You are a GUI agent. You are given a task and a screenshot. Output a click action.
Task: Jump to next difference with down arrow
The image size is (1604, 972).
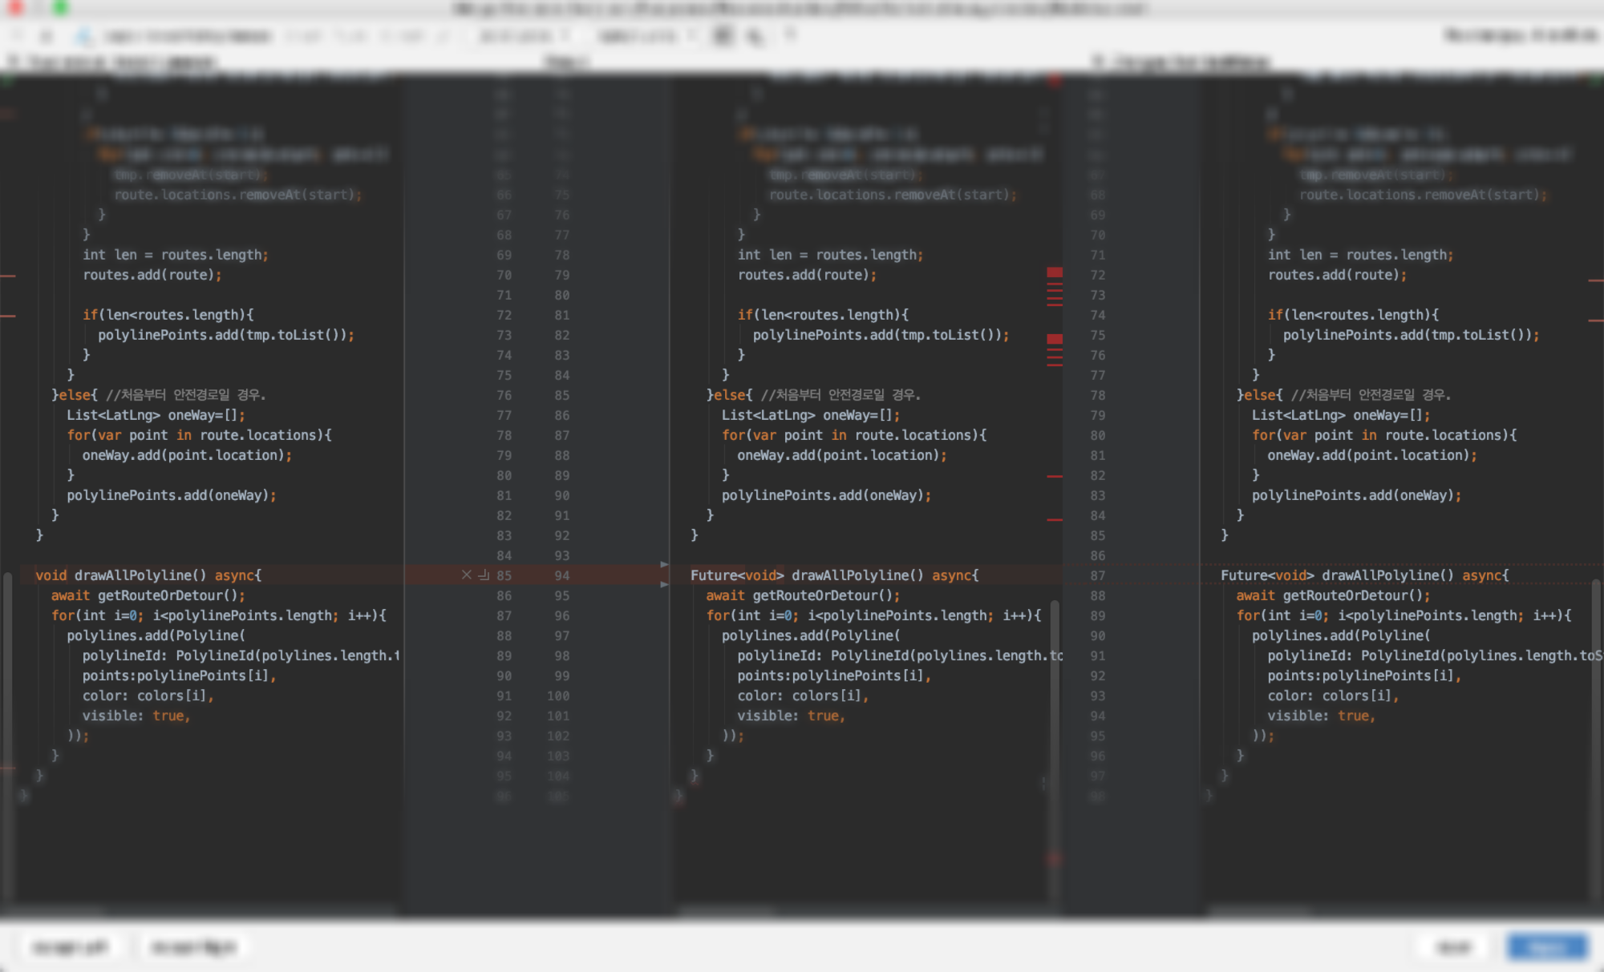click(47, 36)
